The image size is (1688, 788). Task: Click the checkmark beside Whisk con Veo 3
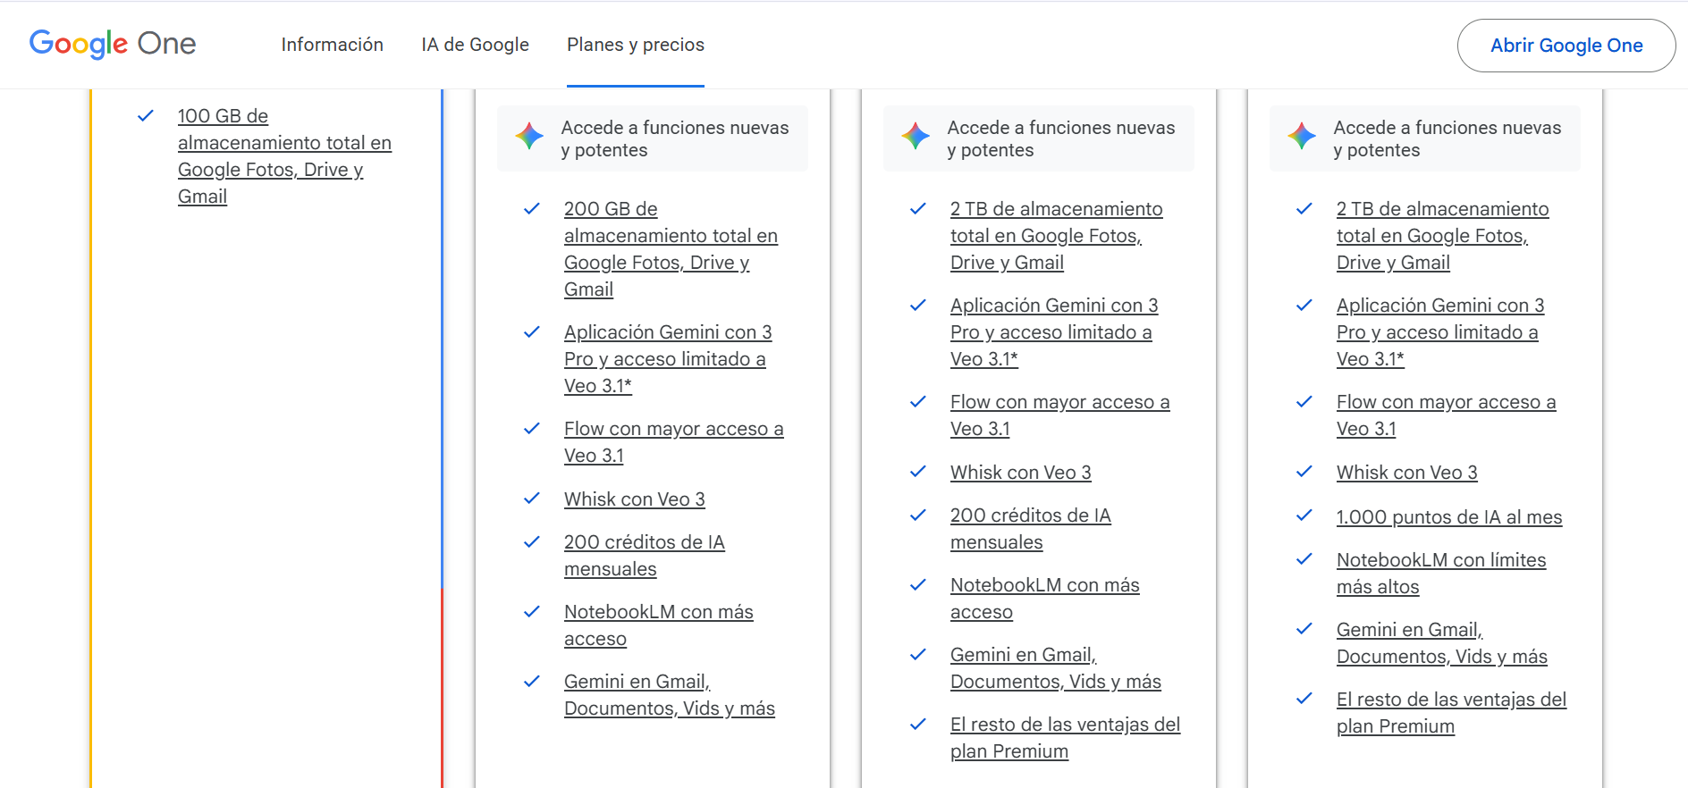click(533, 499)
